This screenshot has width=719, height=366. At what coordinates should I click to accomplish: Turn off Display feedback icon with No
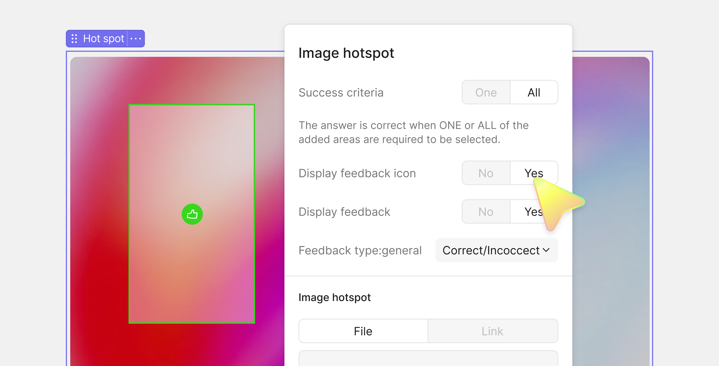click(x=486, y=173)
